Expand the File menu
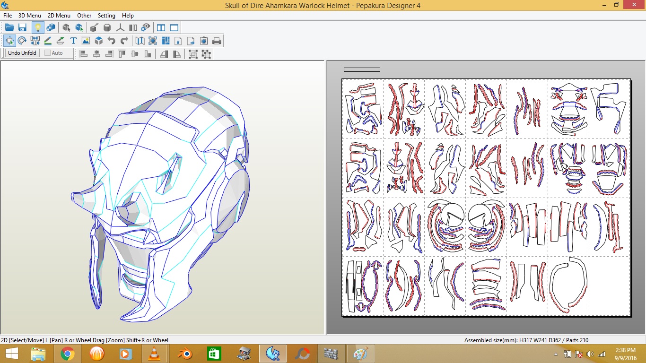646x363 pixels. tap(8, 16)
